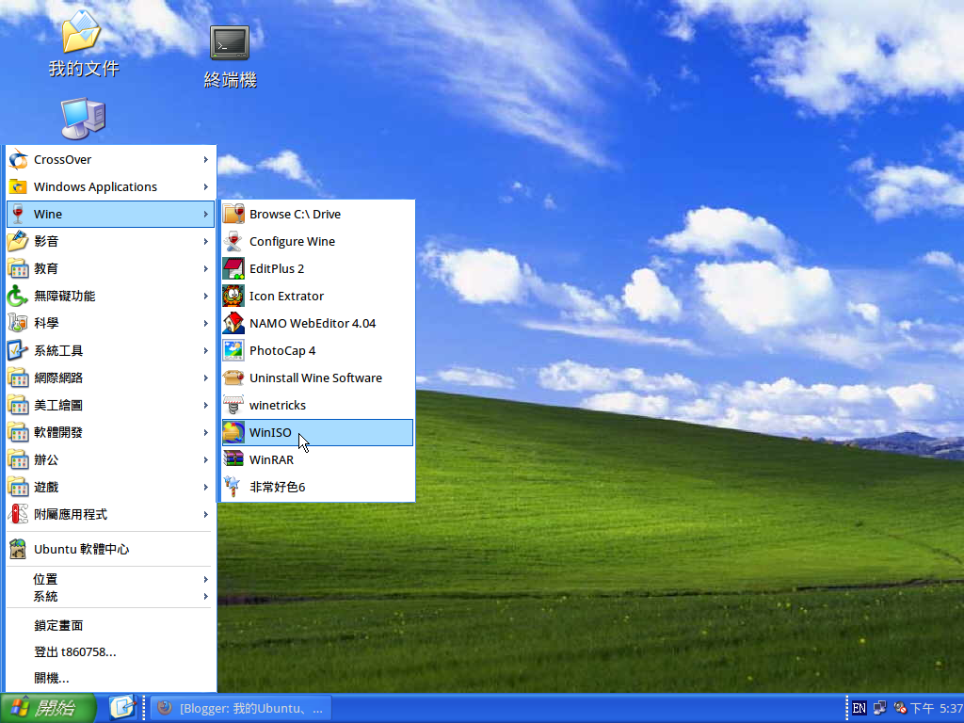Click the WinRAR books icon

pos(233,459)
